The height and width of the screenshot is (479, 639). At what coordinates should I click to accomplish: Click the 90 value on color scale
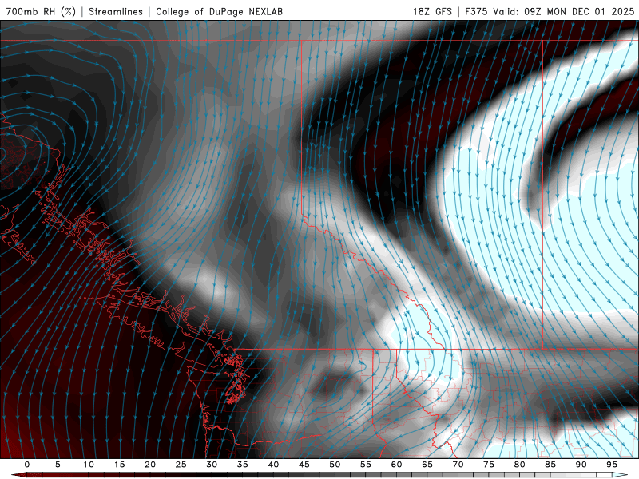coord(581,465)
